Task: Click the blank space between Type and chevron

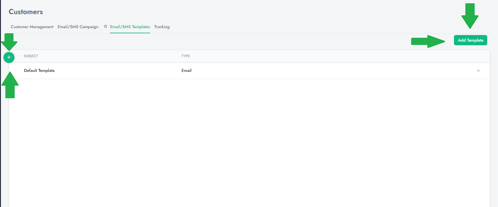Action: click(329, 71)
